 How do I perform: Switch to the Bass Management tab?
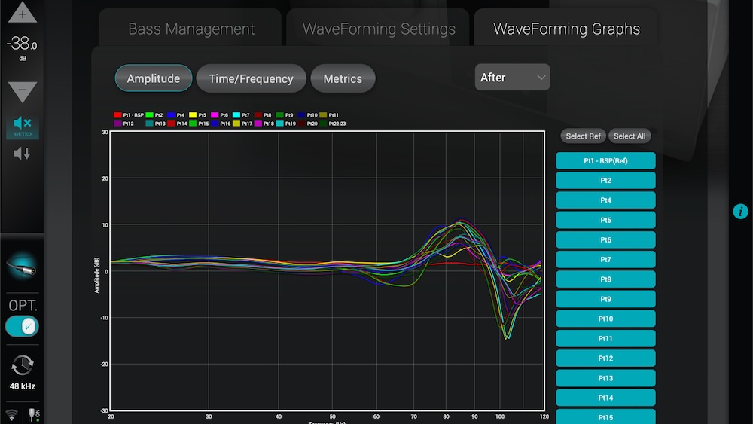tap(191, 29)
